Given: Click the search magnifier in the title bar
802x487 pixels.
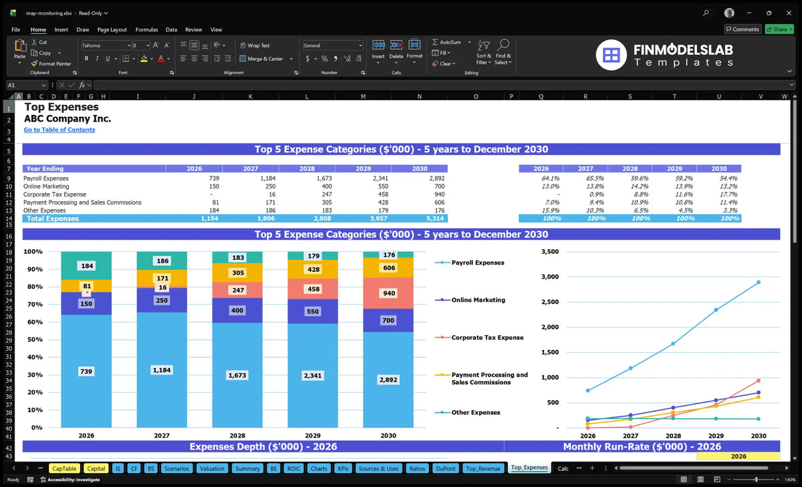Looking at the screenshot, I should coord(706,13).
